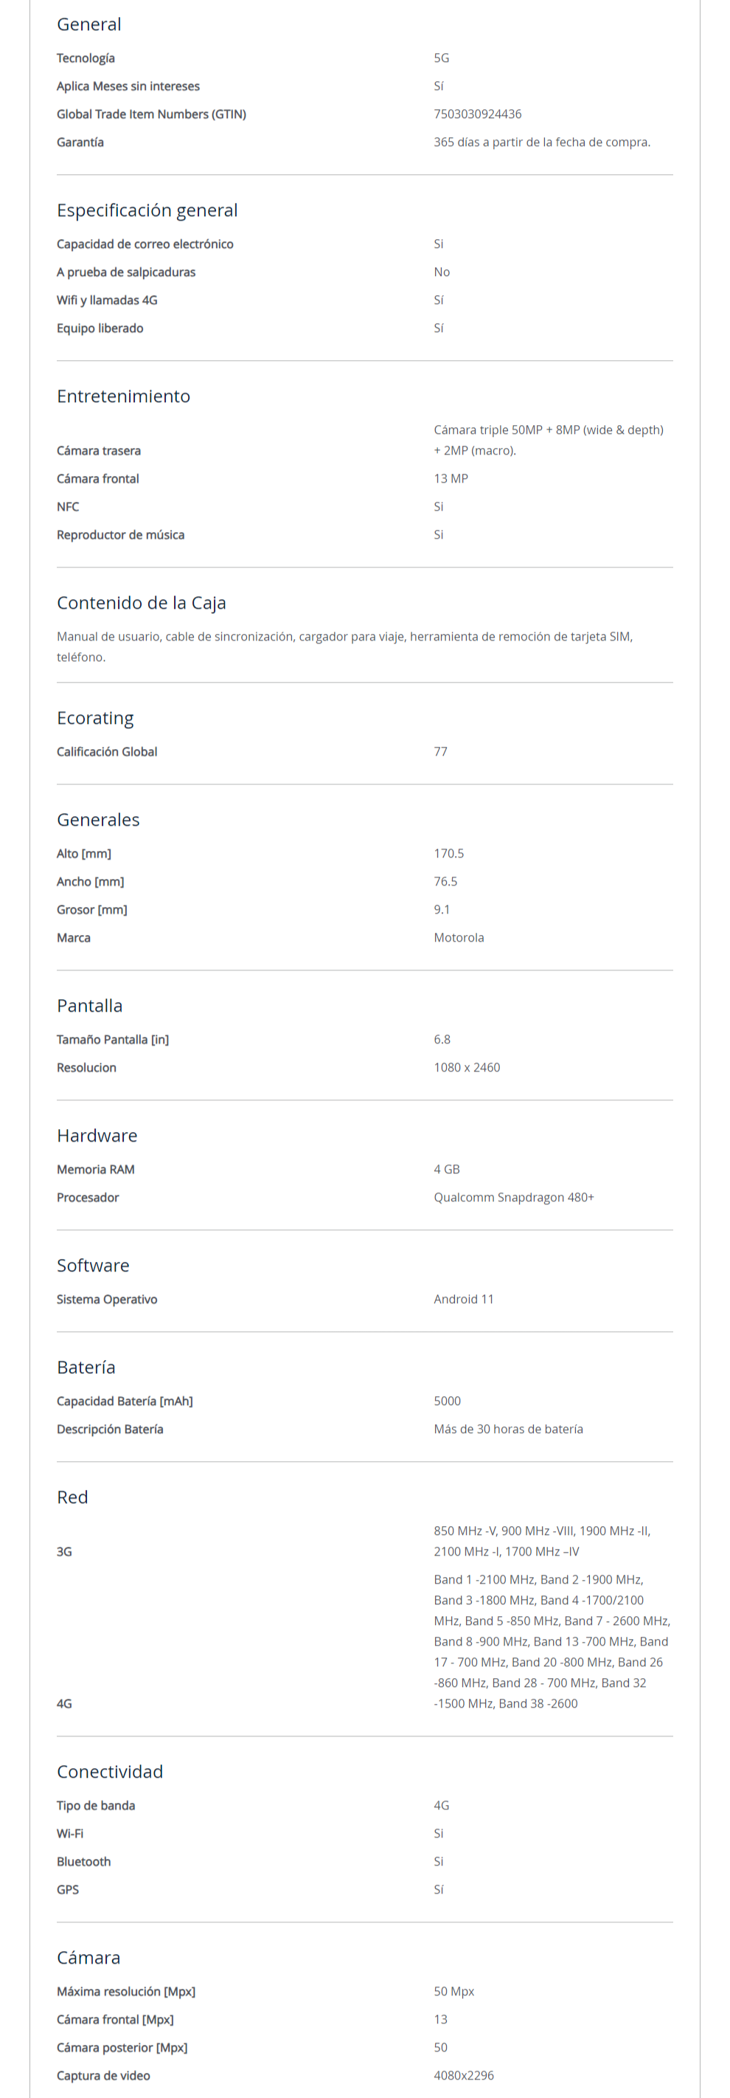Image resolution: width=730 pixels, height=2098 pixels.
Task: Click the Procesador value Qualcomm Snapdragon 480+
Action: point(513,1197)
